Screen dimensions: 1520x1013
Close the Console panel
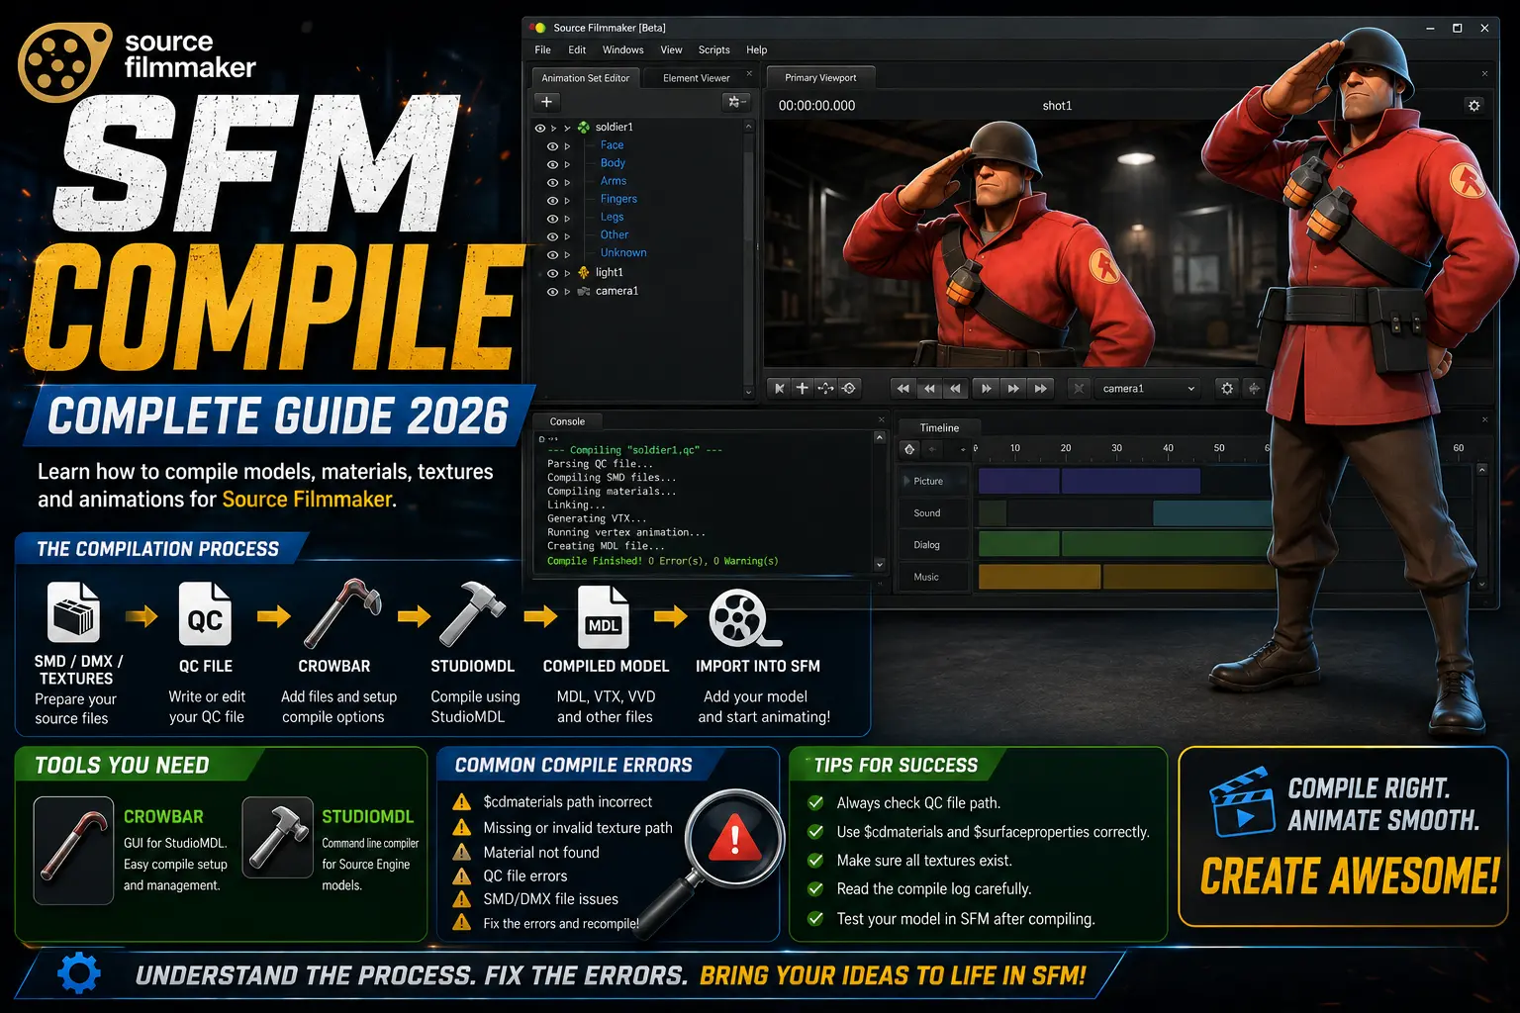pos(881,420)
